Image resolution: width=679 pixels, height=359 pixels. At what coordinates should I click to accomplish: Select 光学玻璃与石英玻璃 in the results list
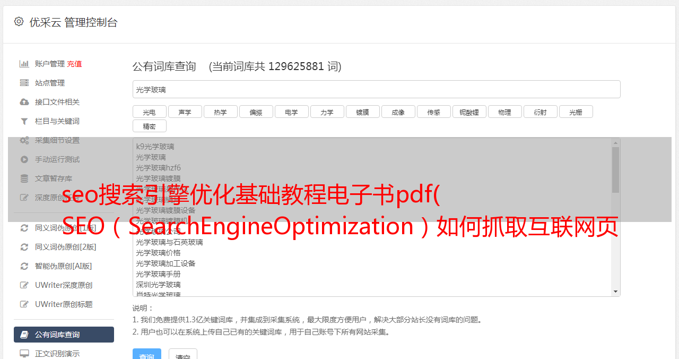click(x=169, y=242)
